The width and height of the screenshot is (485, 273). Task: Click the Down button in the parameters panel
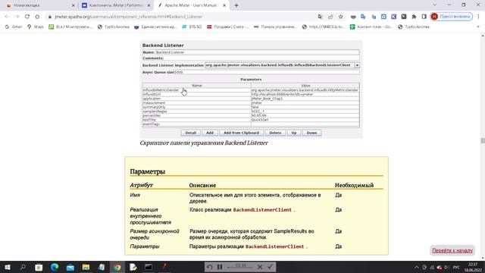[x=311, y=133]
